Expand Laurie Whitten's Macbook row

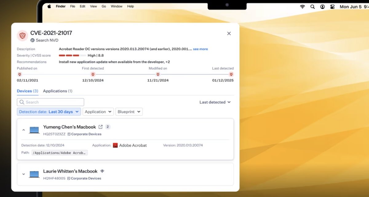pyautogui.click(x=24, y=174)
